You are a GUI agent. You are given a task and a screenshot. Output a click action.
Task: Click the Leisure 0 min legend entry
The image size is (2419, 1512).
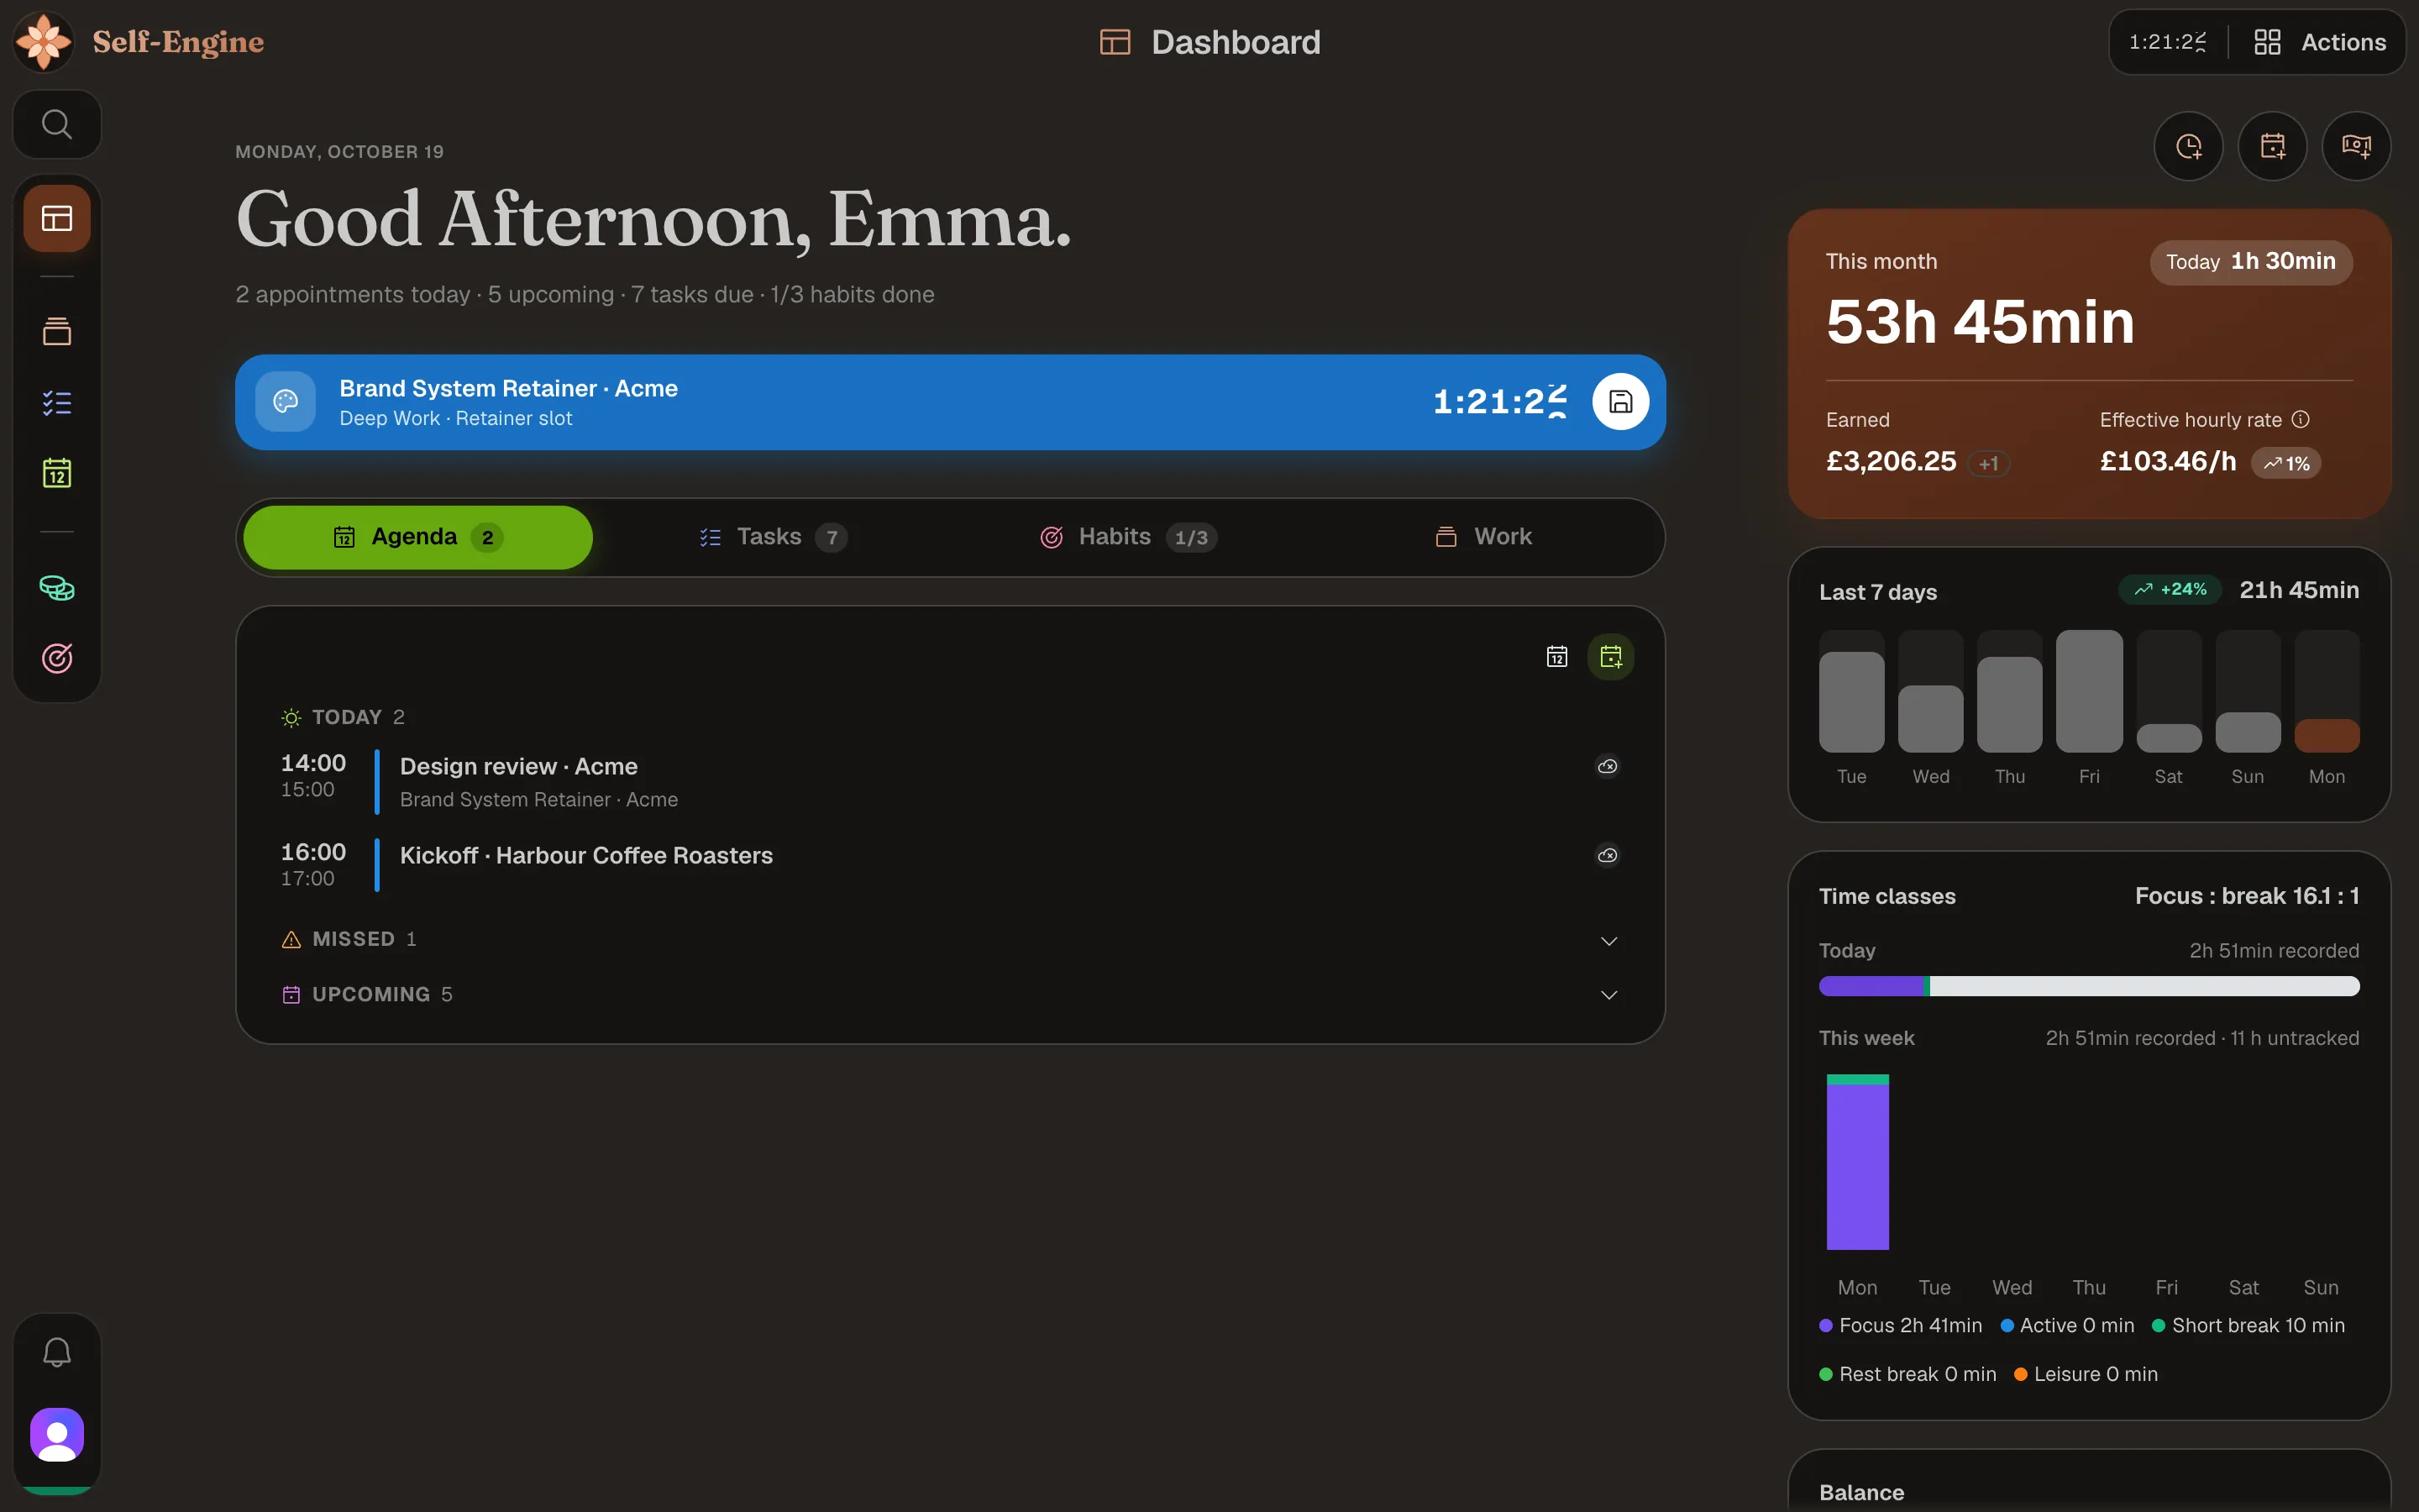click(x=2086, y=1374)
